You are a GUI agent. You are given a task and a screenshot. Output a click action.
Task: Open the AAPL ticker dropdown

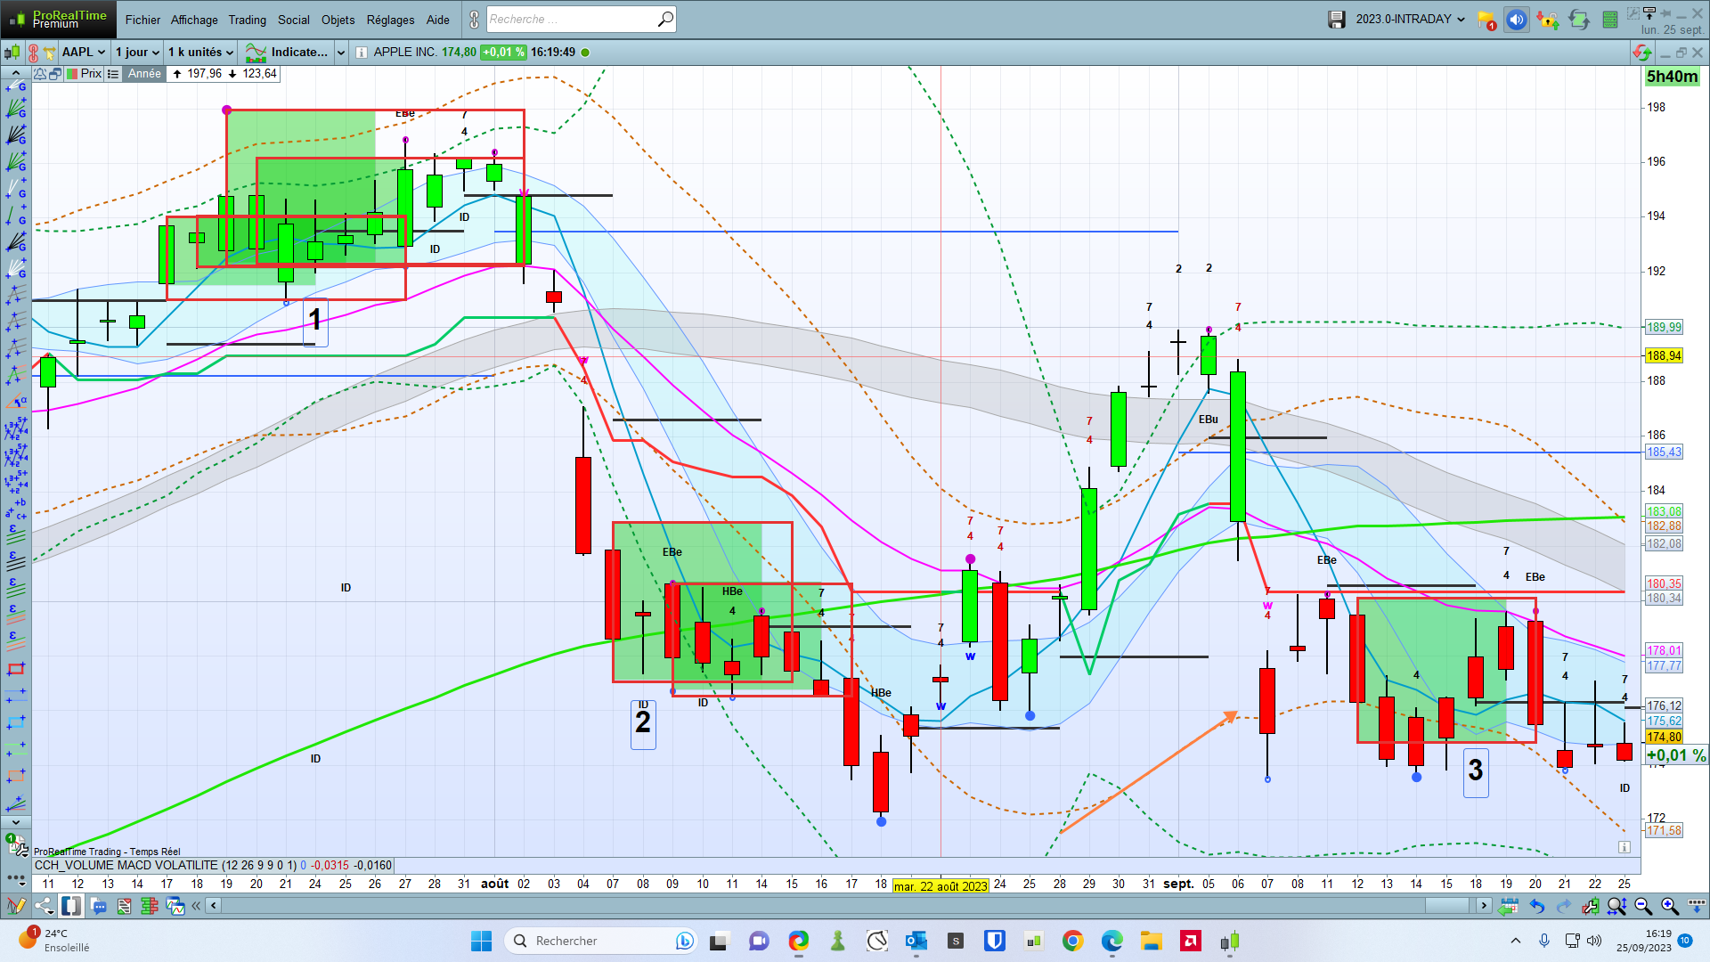(x=84, y=53)
